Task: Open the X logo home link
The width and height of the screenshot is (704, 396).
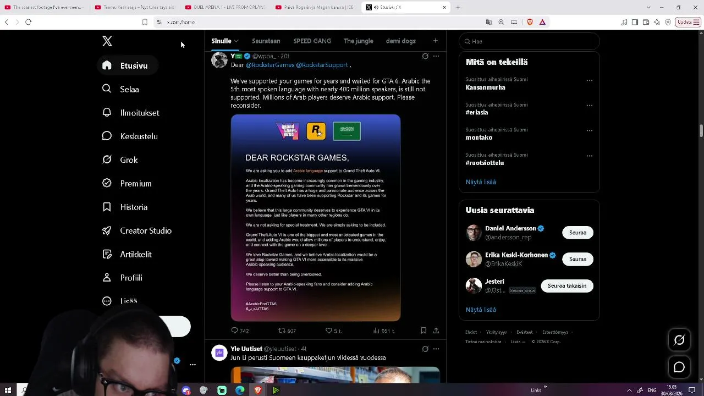Action: tap(107, 41)
